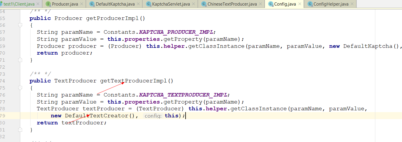Switch to the ConfigHelper.java tab
This screenshot has height=142, width=402.
[x=331, y=4]
